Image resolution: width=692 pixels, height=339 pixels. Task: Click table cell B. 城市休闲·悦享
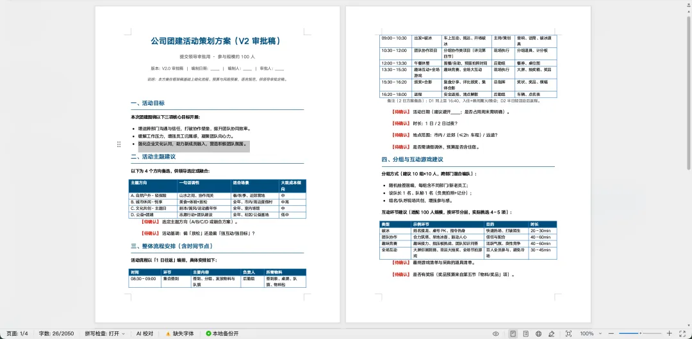(152, 202)
